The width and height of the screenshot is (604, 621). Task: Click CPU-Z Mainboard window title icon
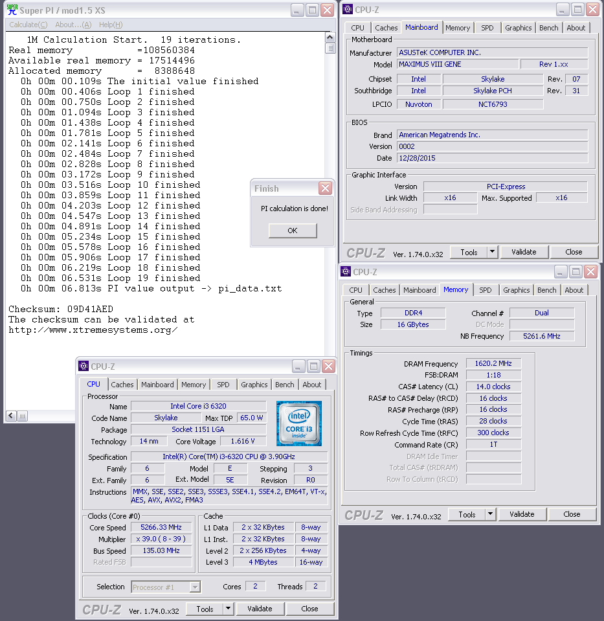click(x=348, y=9)
